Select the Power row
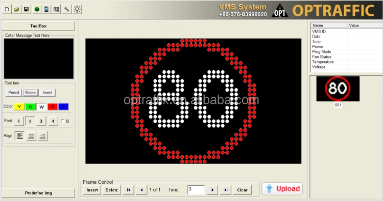 (347, 47)
